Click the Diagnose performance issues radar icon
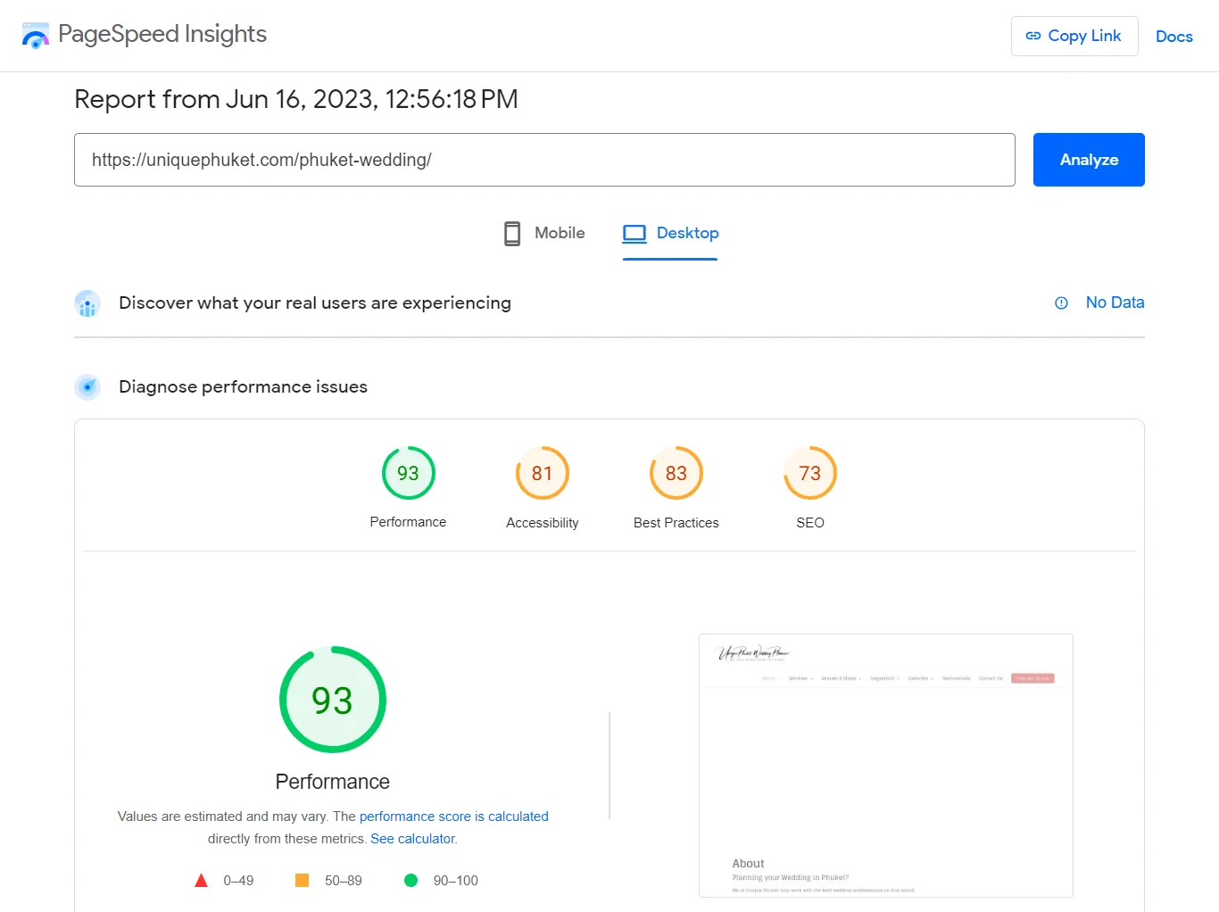 tap(87, 387)
